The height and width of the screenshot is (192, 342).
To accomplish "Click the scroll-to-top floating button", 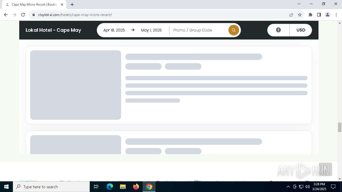I will (x=325, y=169).
